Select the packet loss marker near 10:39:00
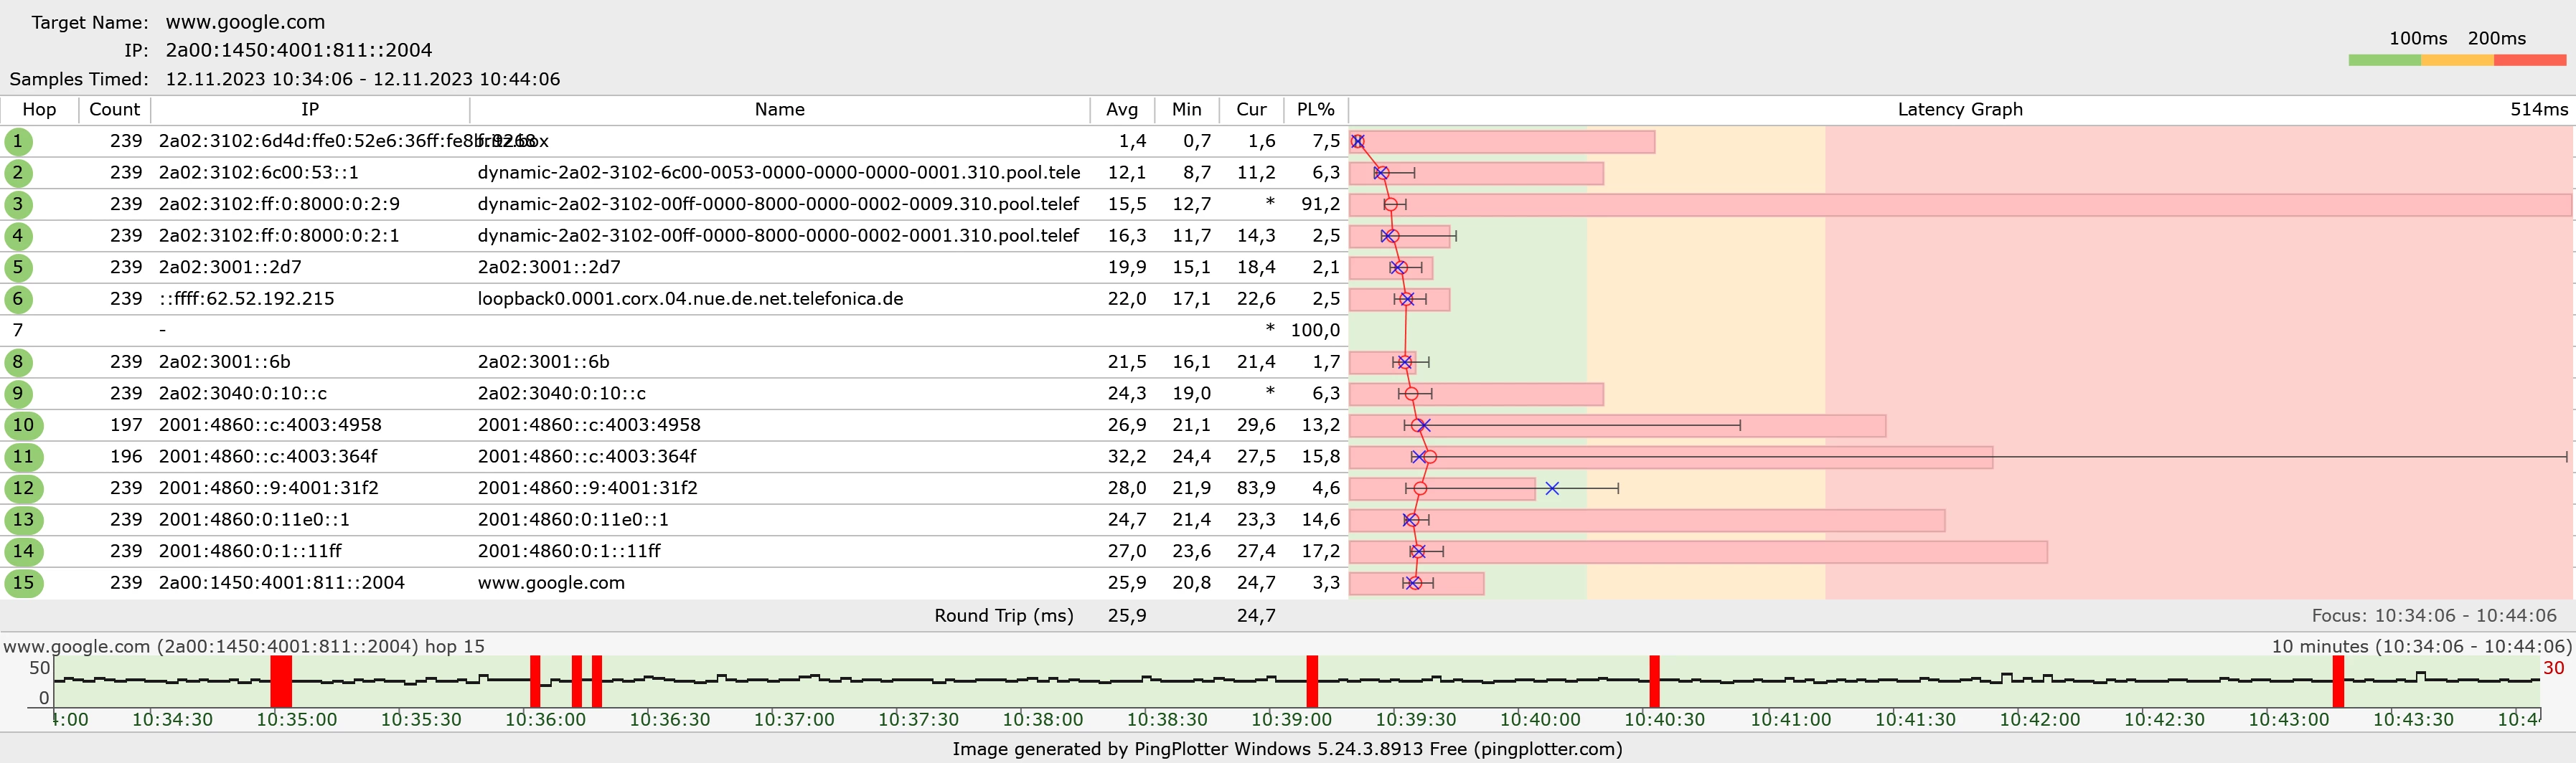The image size is (2576, 763). point(1312,682)
